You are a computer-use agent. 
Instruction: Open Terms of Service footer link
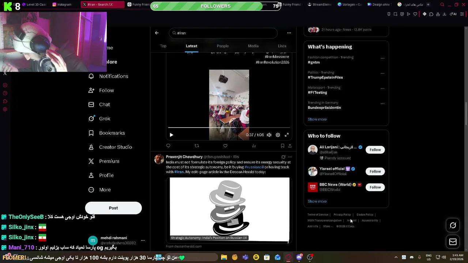(318, 215)
